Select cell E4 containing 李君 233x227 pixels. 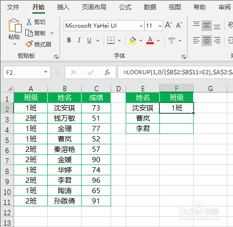click(x=143, y=129)
